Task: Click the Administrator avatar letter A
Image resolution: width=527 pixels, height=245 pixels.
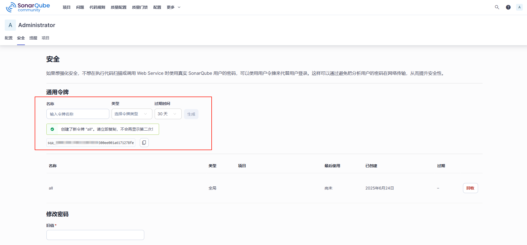Action: pyautogui.click(x=10, y=25)
